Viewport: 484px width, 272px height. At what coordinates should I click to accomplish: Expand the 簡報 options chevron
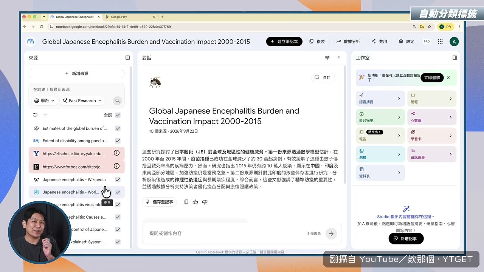450,99
